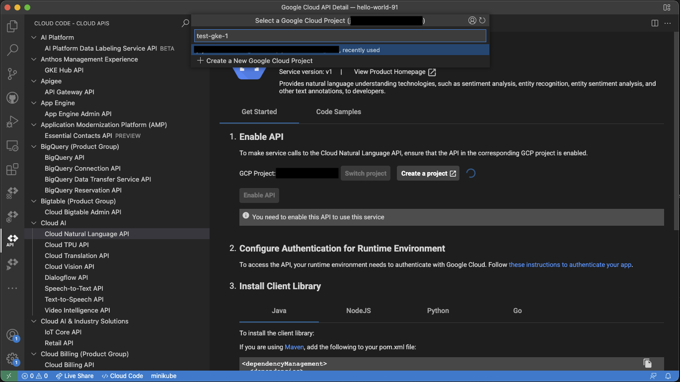Click the Create a project button

pyautogui.click(x=428, y=173)
